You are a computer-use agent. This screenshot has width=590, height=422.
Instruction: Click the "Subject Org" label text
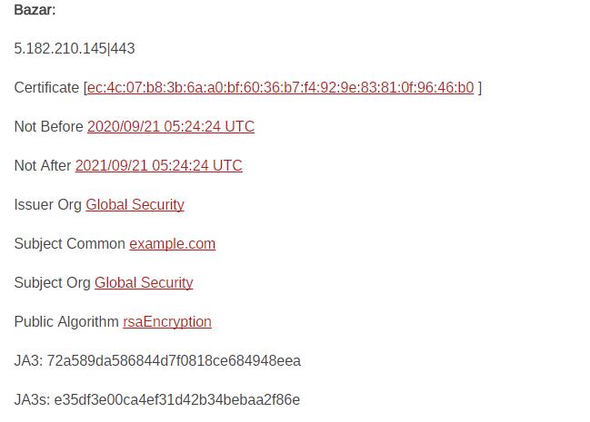[x=52, y=283]
